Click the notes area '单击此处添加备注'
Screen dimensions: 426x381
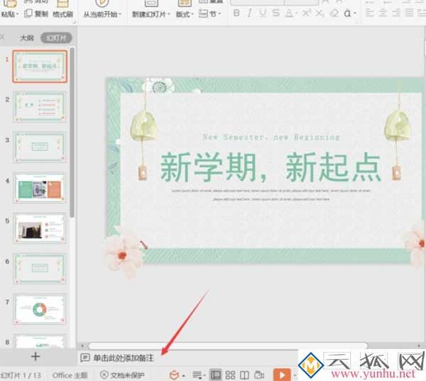(x=124, y=358)
